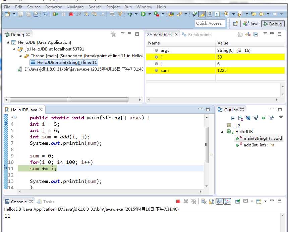Toggle Mark Occurrences highlighter
Image resolution: width=288 pixels, height=232 pixels.
coord(202,14)
